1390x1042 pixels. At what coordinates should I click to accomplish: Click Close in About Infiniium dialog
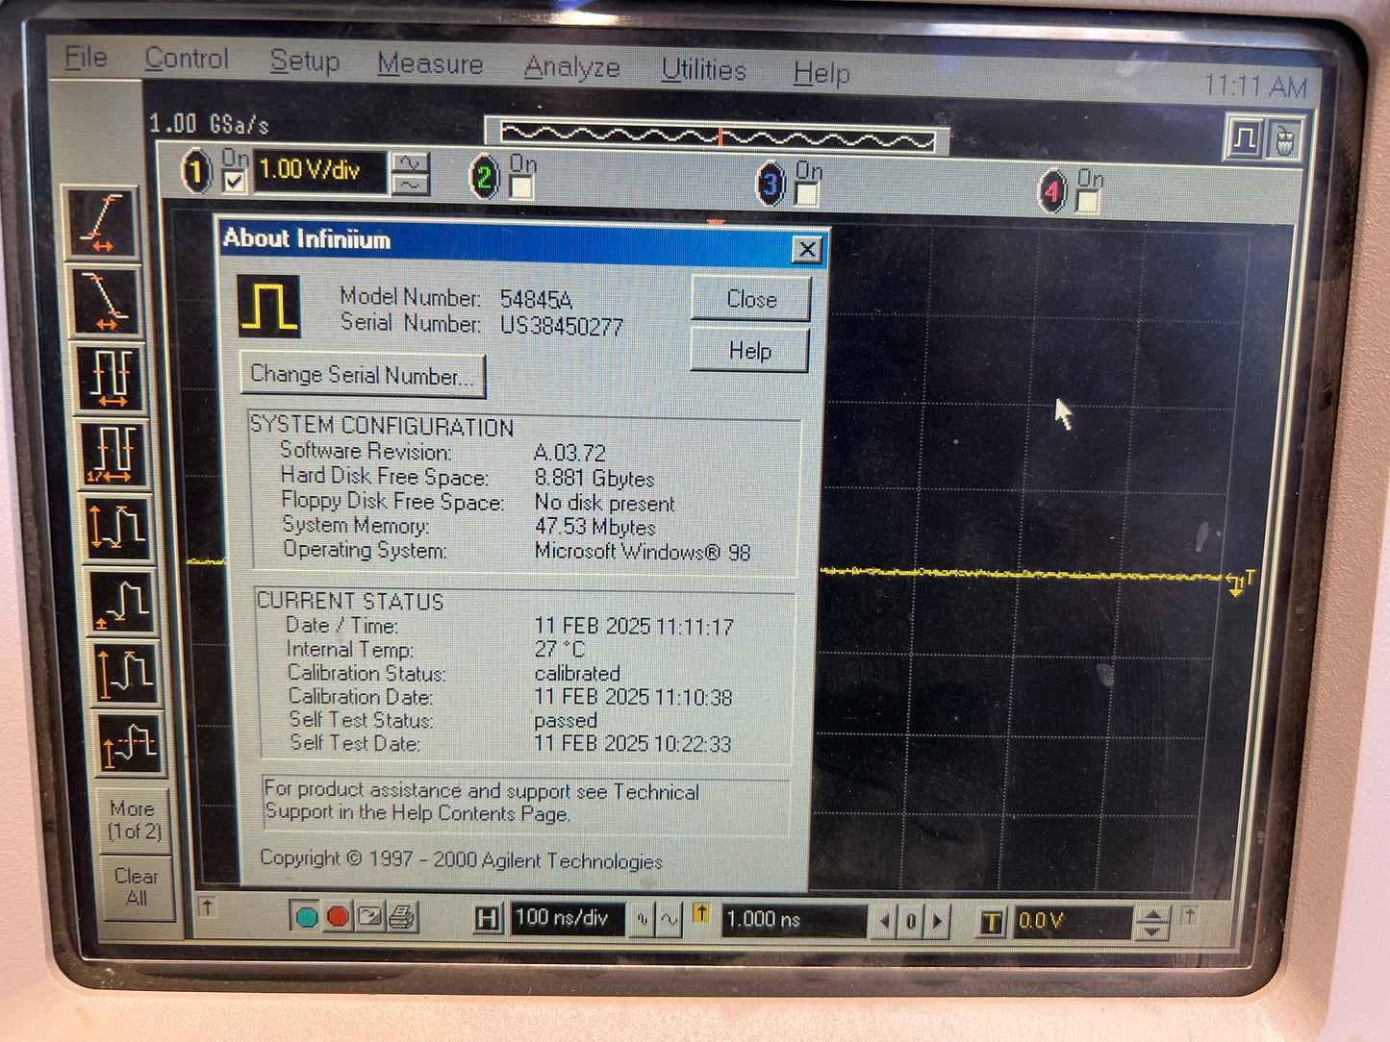tap(750, 299)
